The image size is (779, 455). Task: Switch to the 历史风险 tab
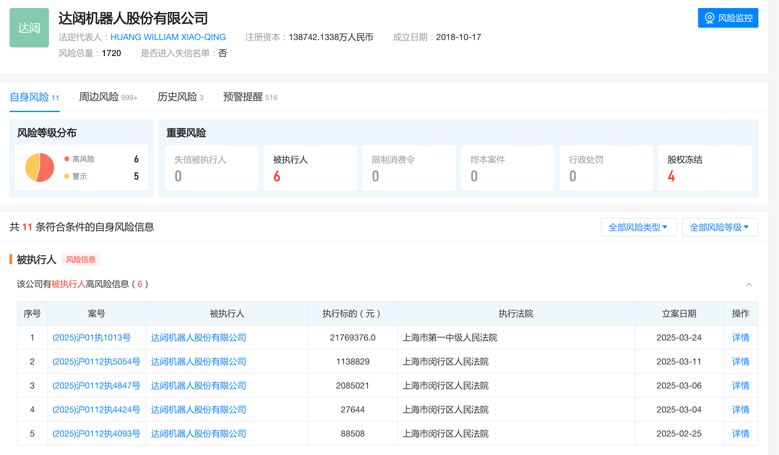click(180, 97)
